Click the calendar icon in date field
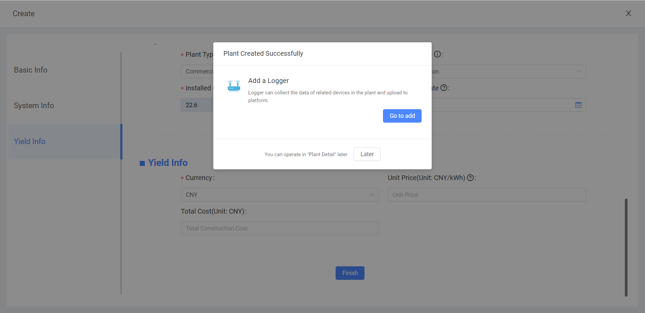Image resolution: width=645 pixels, height=313 pixels. coord(578,105)
